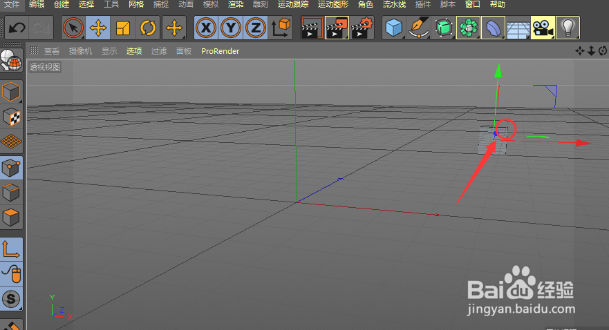Click viewport zoom navigation icon

591,51
